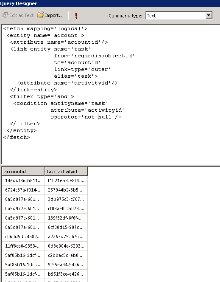Click in the query at operator='not-null'
The height and width of the screenshot is (282, 220).
[86, 117]
